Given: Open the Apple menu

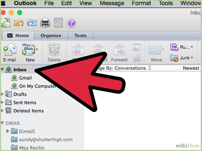Looking at the screenshot, I should pyautogui.click(x=3, y=3).
